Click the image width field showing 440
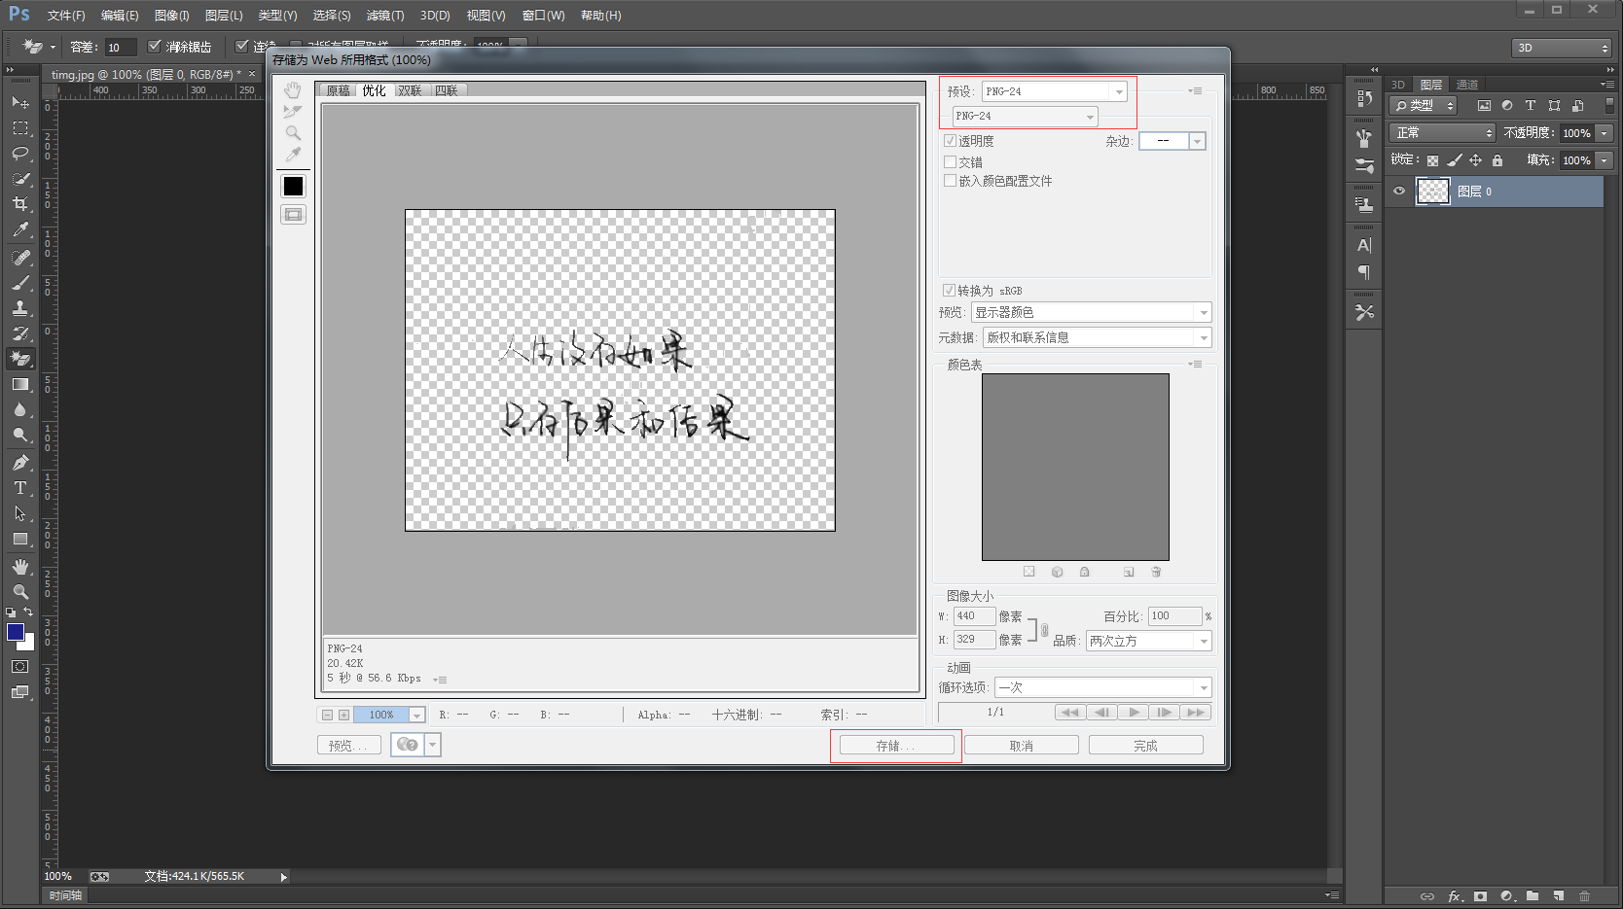Viewport: 1623px width, 909px height. 972,615
